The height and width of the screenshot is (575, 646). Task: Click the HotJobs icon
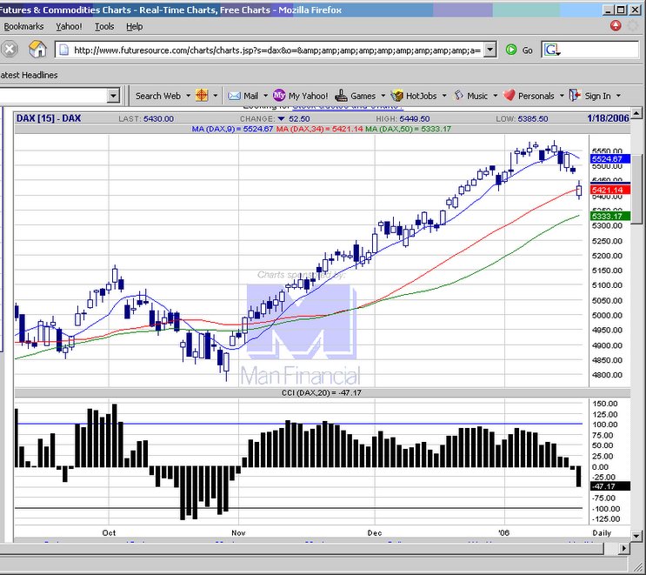[396, 96]
